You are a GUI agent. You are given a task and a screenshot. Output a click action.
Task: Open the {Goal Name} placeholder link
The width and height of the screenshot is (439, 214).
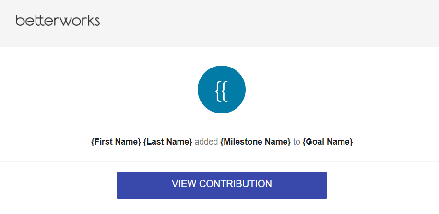(328, 142)
